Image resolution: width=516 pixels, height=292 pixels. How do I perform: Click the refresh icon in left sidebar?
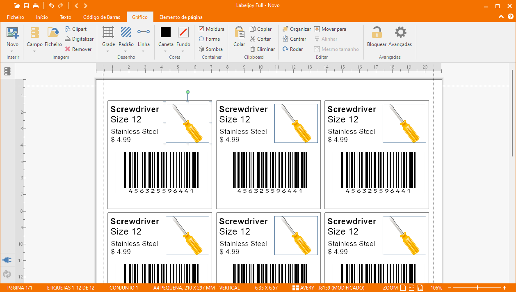click(7, 274)
